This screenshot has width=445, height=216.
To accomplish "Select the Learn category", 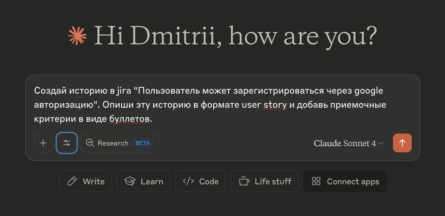I will tap(144, 181).
